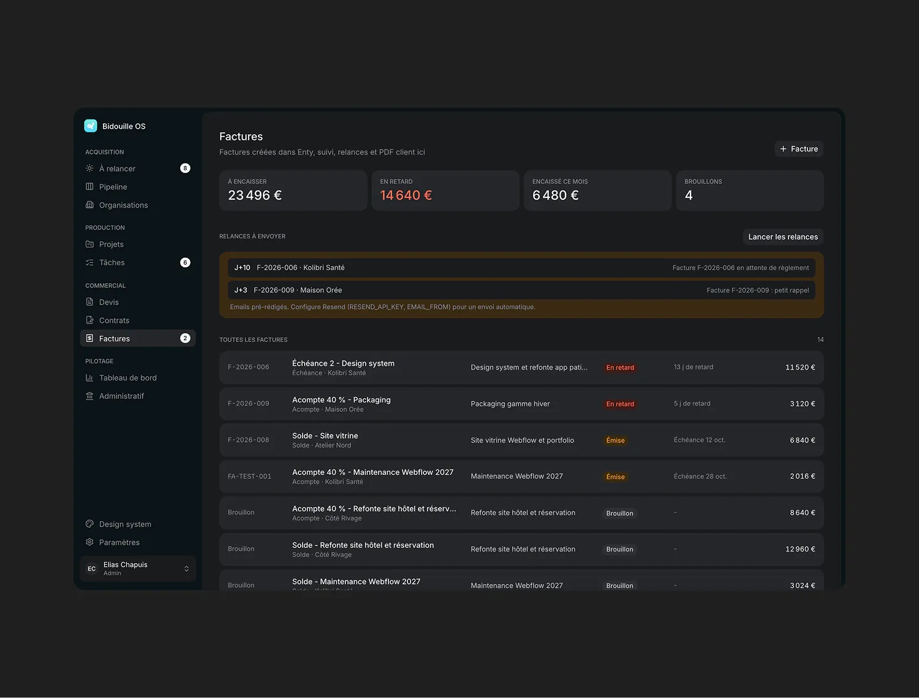Open Solde - Site vitrine invoice row
Viewport: 919px width, 698px height.
pos(521,440)
